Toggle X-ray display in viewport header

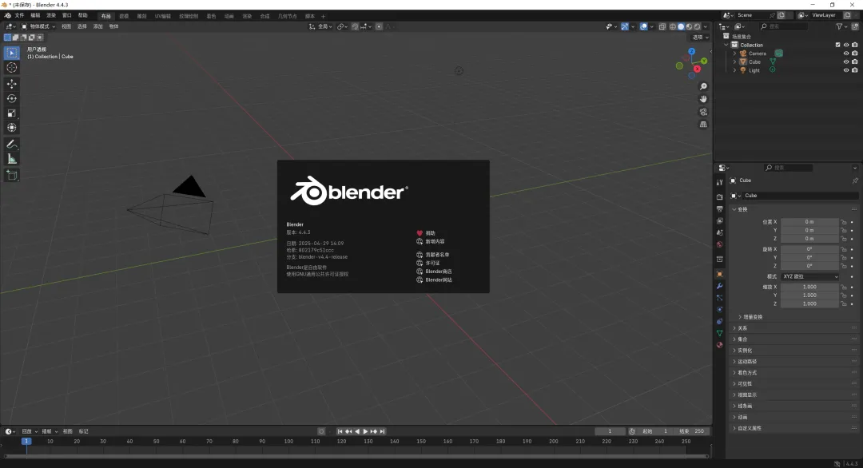pyautogui.click(x=662, y=26)
